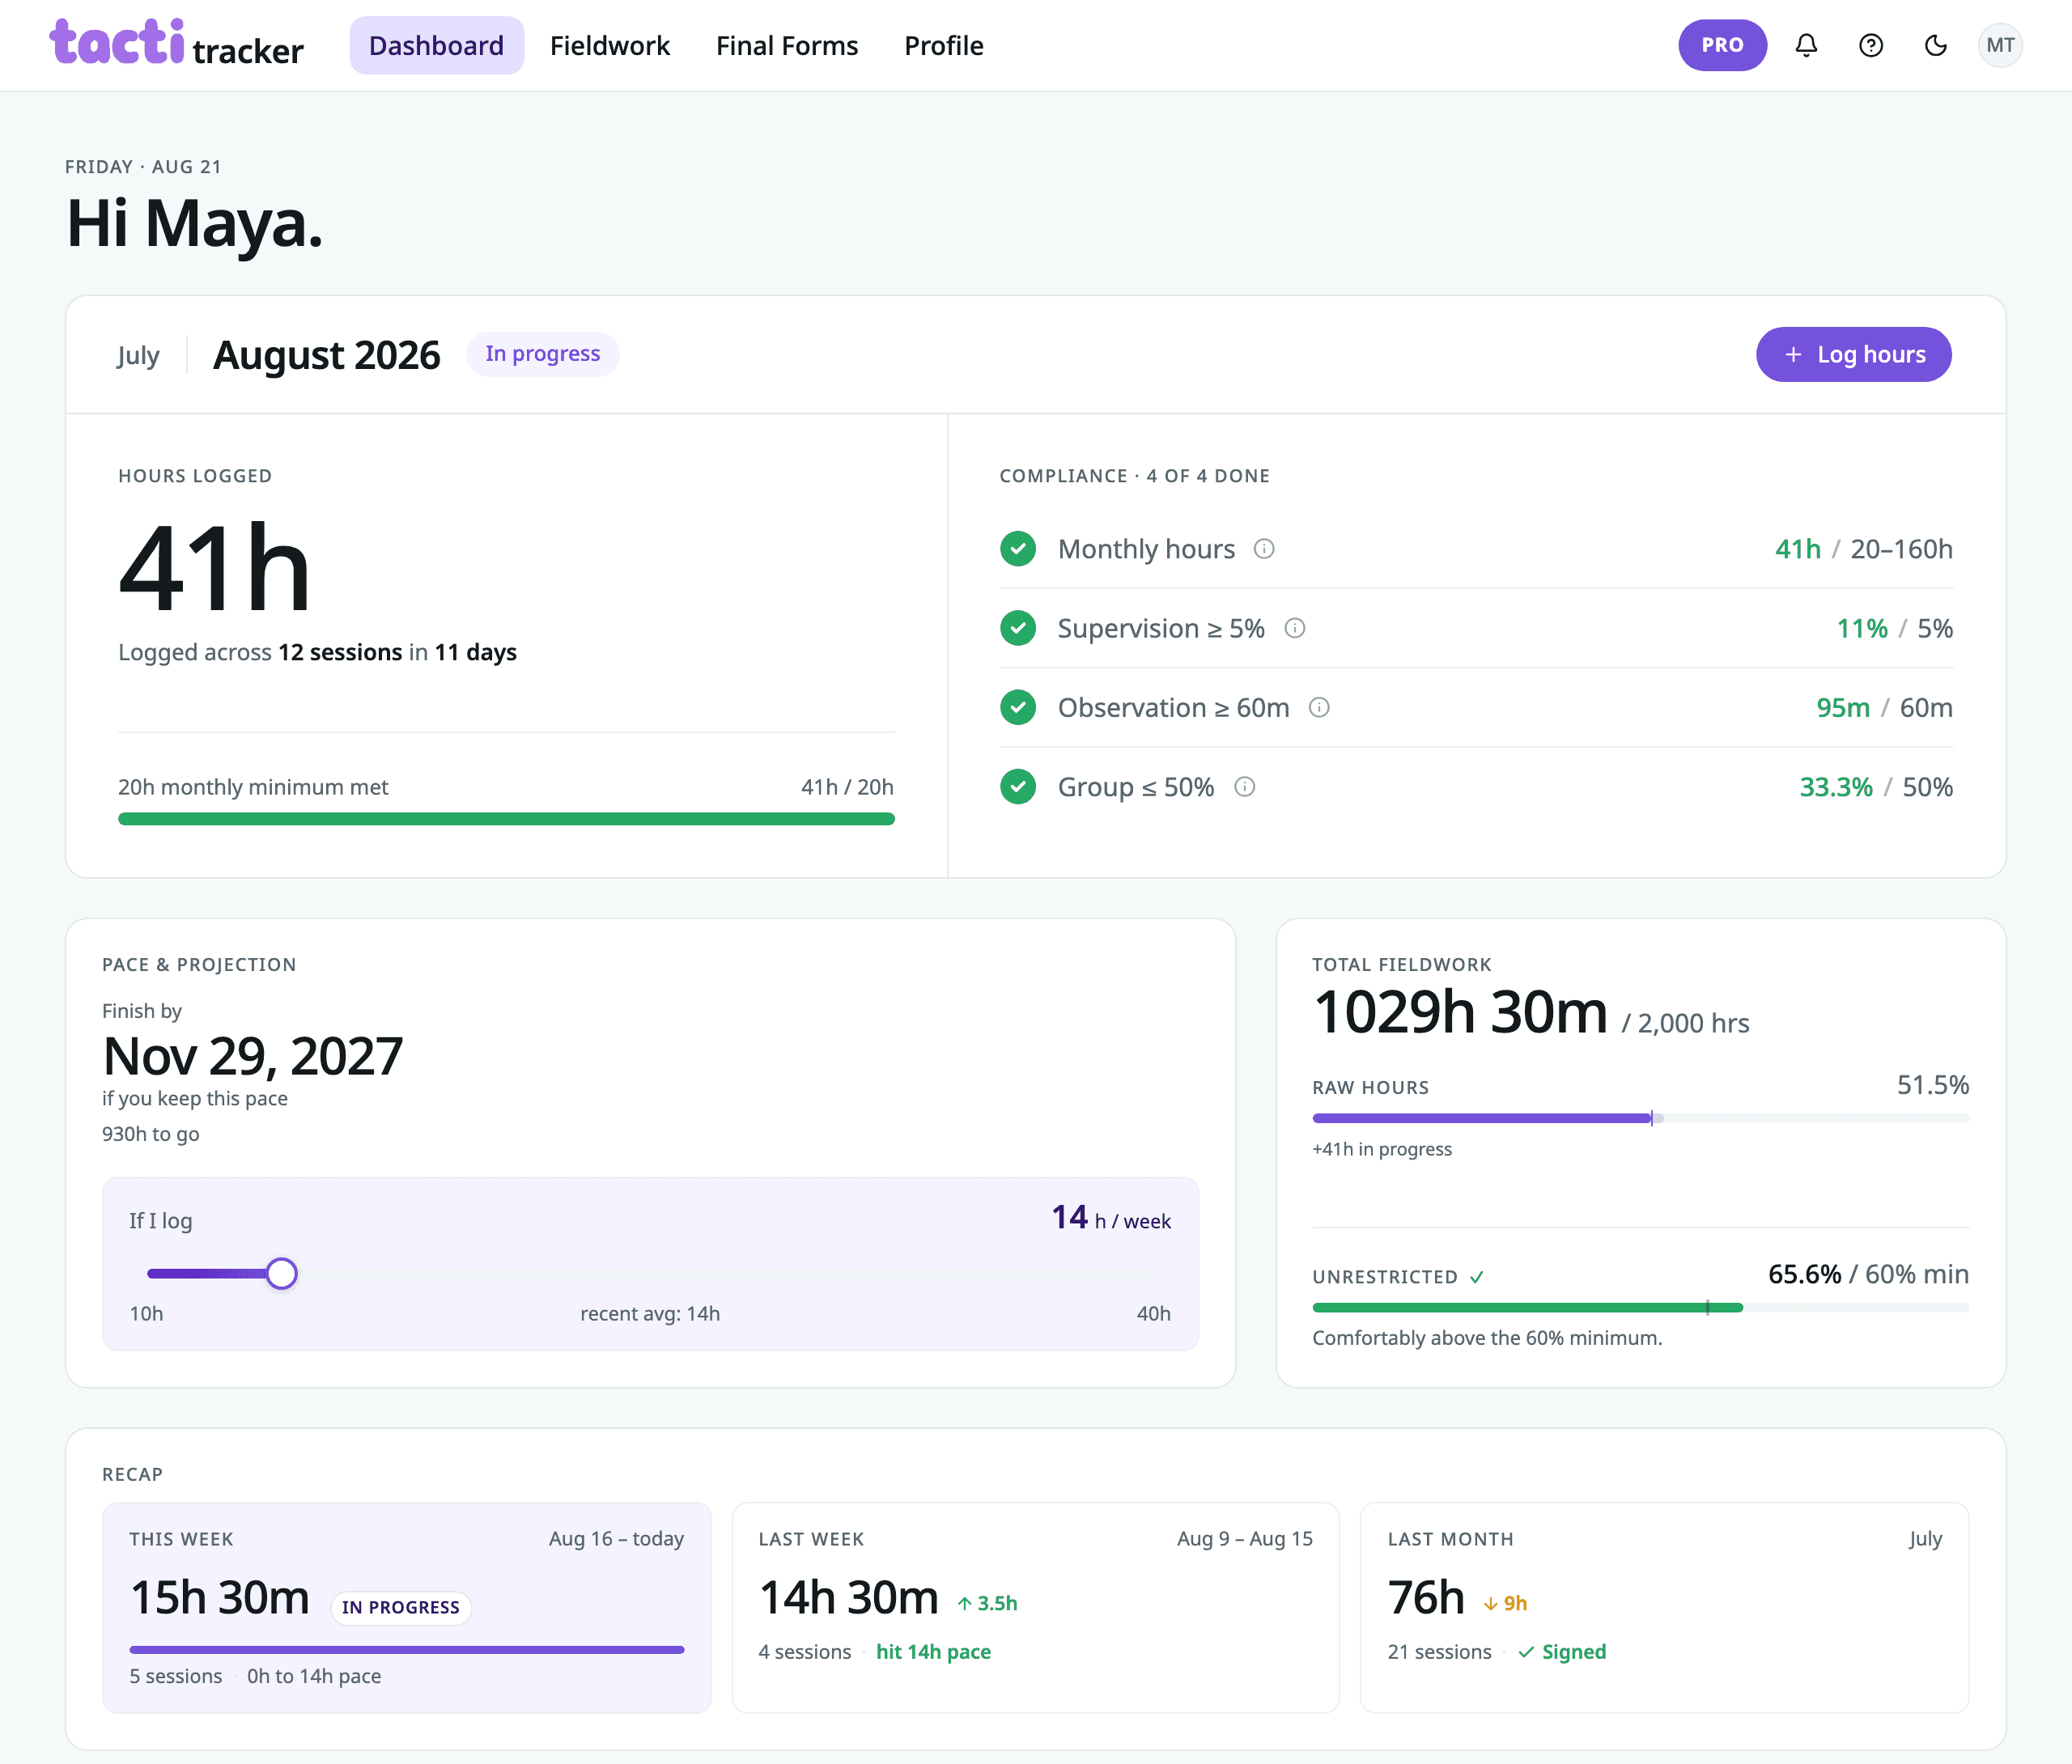Show info for Observation ≥ 60m
2072x1764 pixels.
coord(1319,708)
